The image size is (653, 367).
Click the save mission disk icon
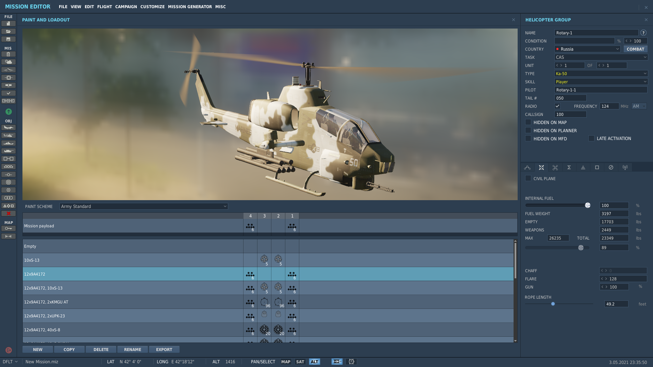coord(9,39)
